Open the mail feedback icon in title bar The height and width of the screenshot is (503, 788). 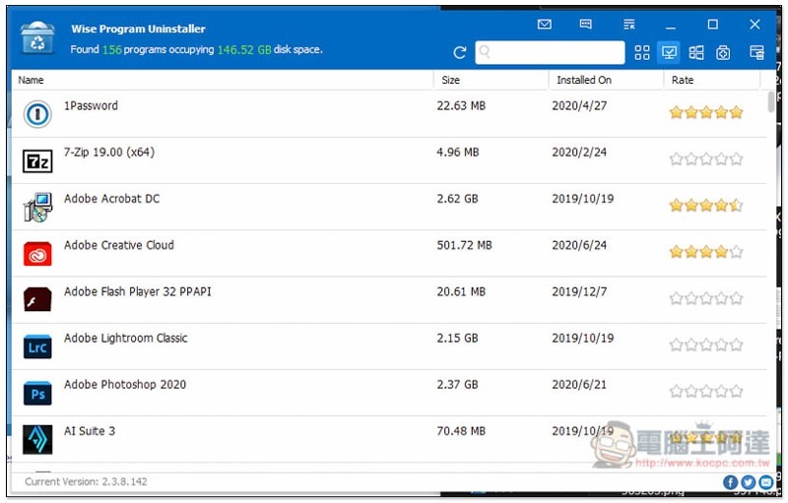(x=545, y=24)
